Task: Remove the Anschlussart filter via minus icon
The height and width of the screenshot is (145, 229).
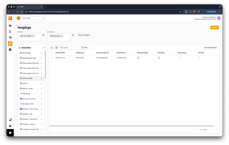Action: (73, 35)
